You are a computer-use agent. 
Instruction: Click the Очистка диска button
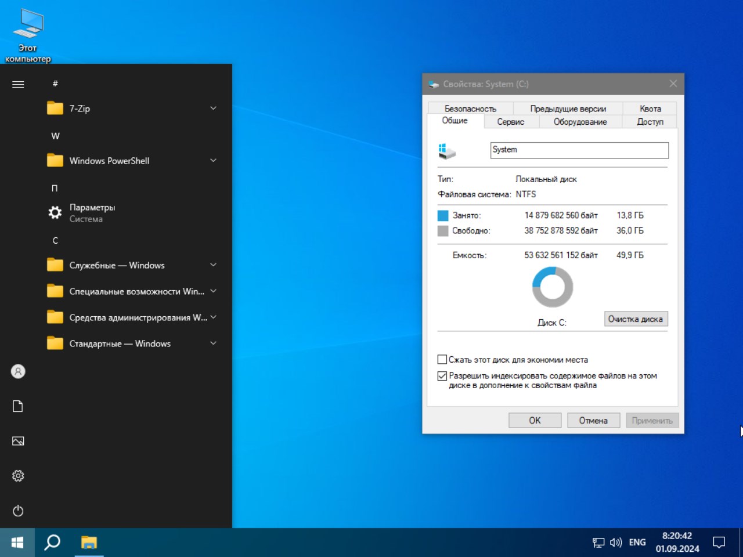coord(636,319)
